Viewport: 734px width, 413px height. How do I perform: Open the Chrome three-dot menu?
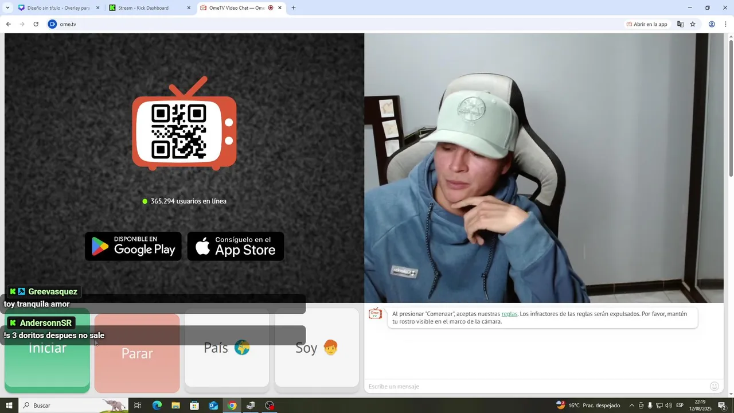(725, 24)
